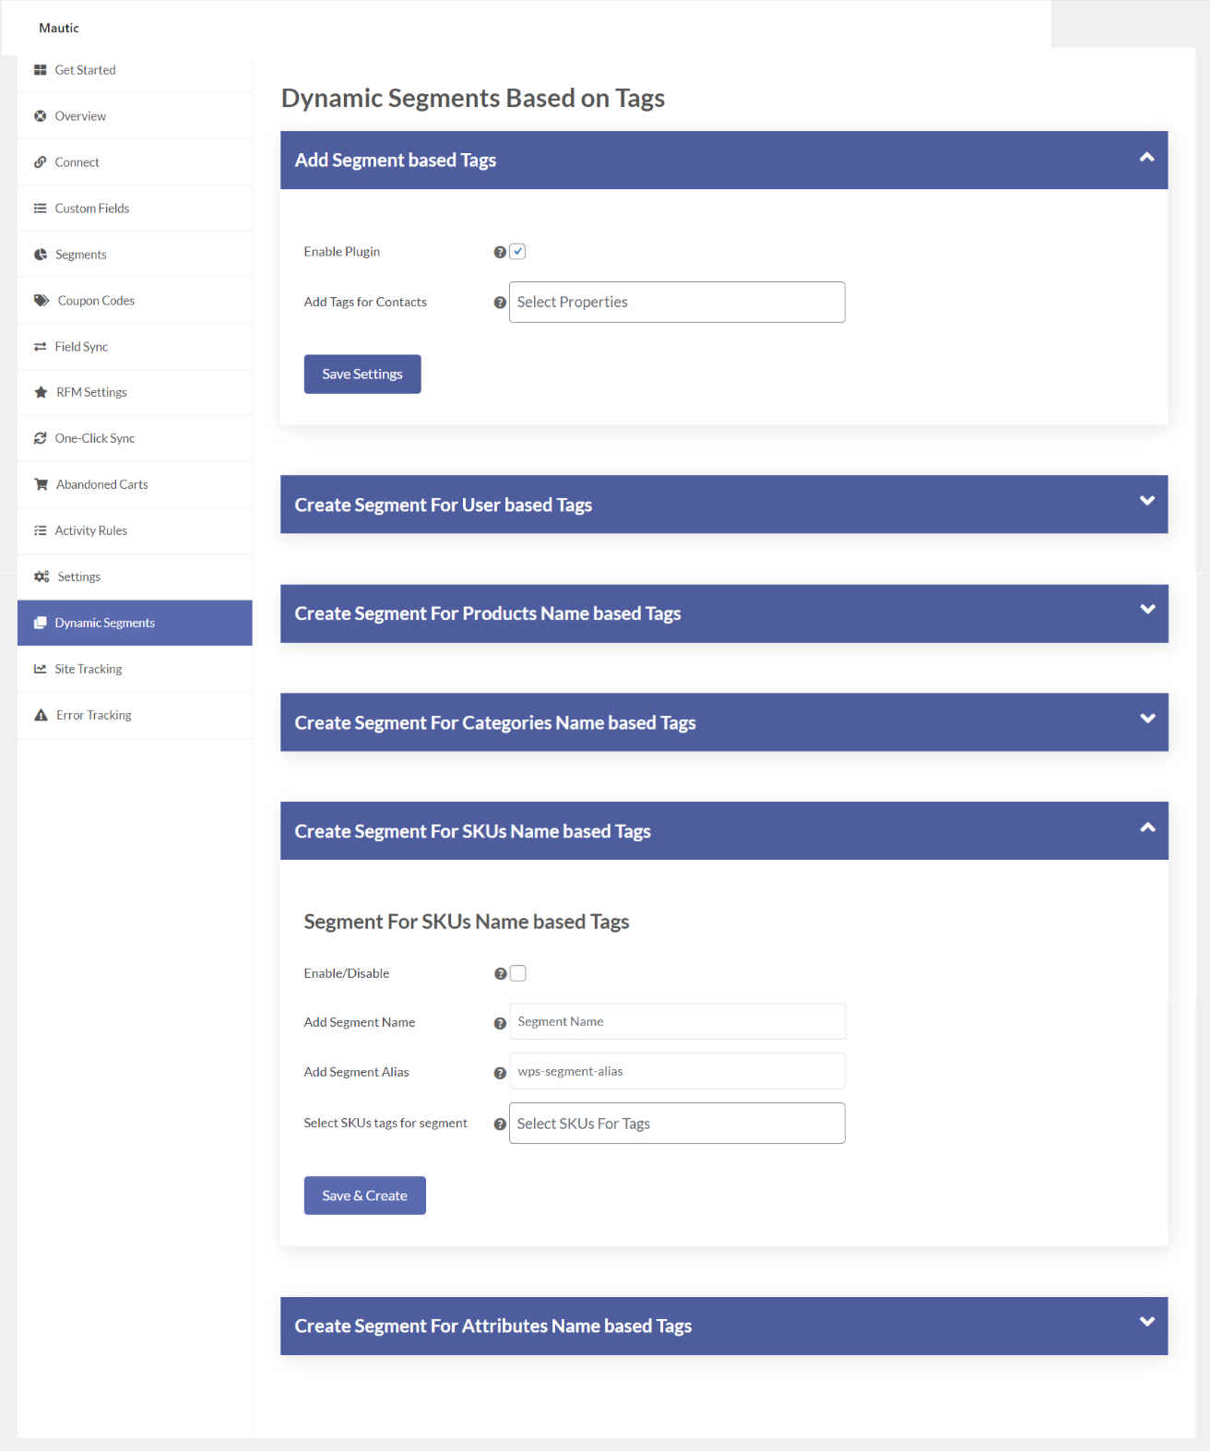Open the Settings page
1210x1451 pixels.
click(x=135, y=577)
